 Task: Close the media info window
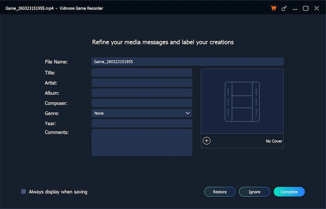click(x=317, y=9)
